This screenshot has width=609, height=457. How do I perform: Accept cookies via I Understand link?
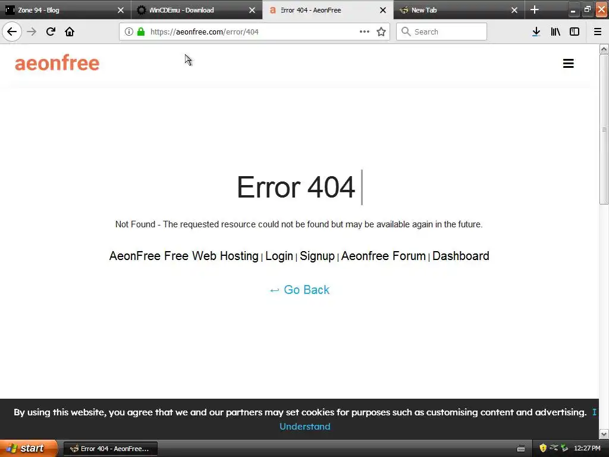tap(305, 426)
